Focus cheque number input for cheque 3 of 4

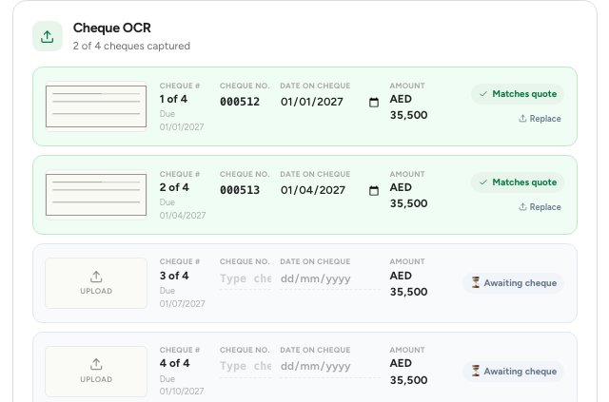[246, 278]
